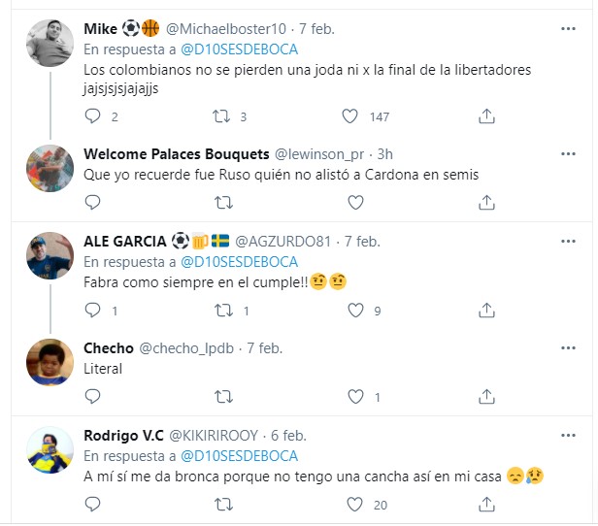Share Checho's tweet

tap(486, 396)
